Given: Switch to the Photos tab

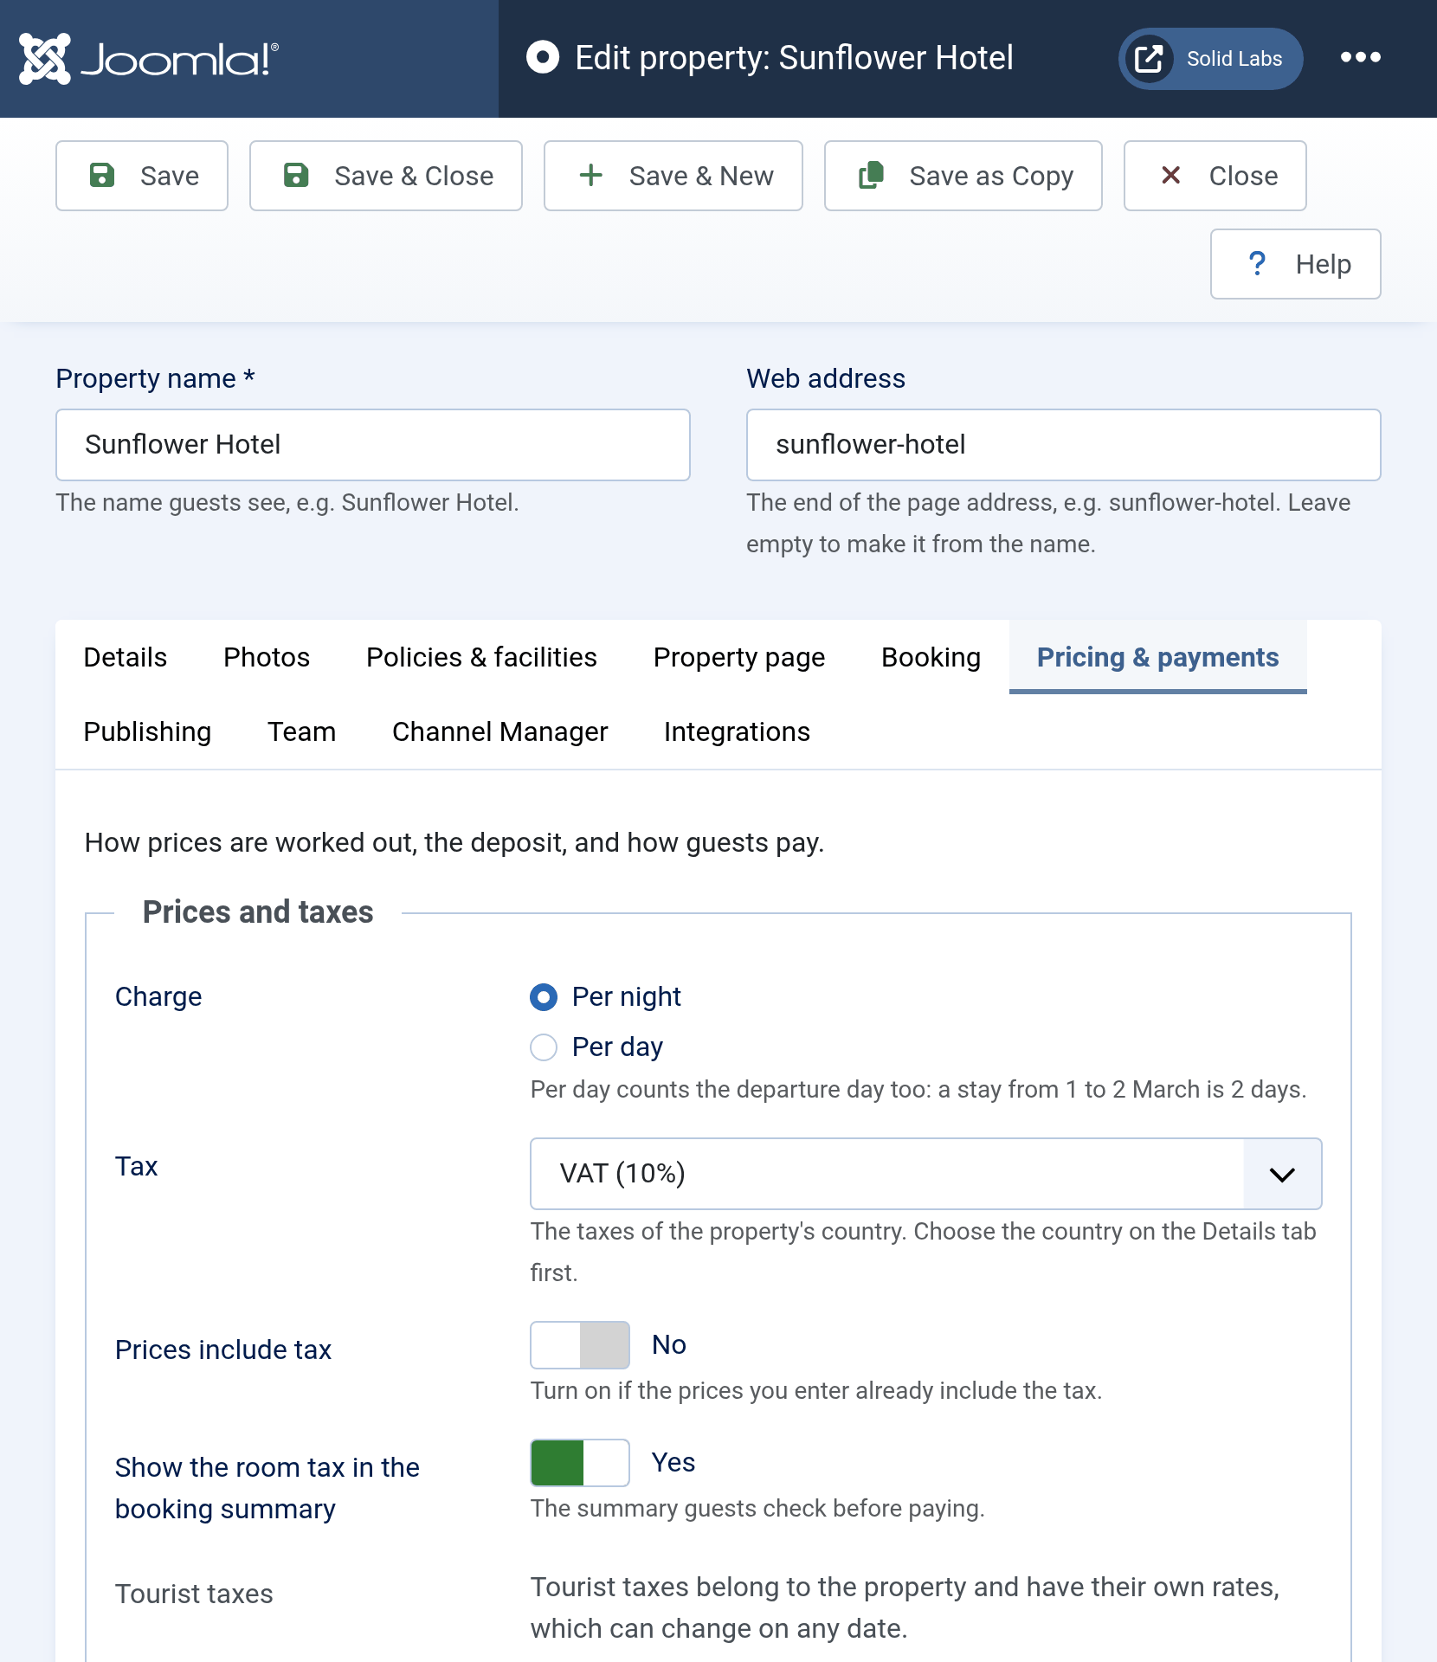Looking at the screenshot, I should pos(267,657).
